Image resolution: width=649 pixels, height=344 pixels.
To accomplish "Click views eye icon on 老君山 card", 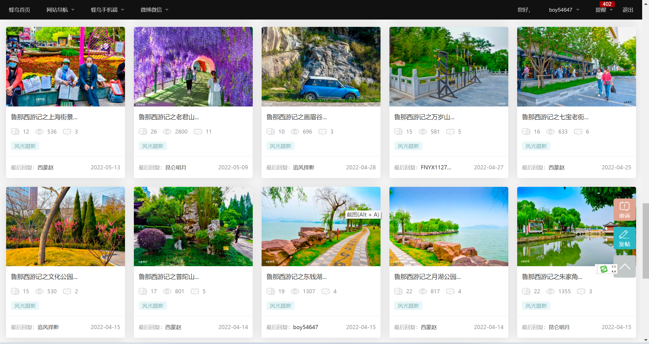I will pyautogui.click(x=167, y=132).
